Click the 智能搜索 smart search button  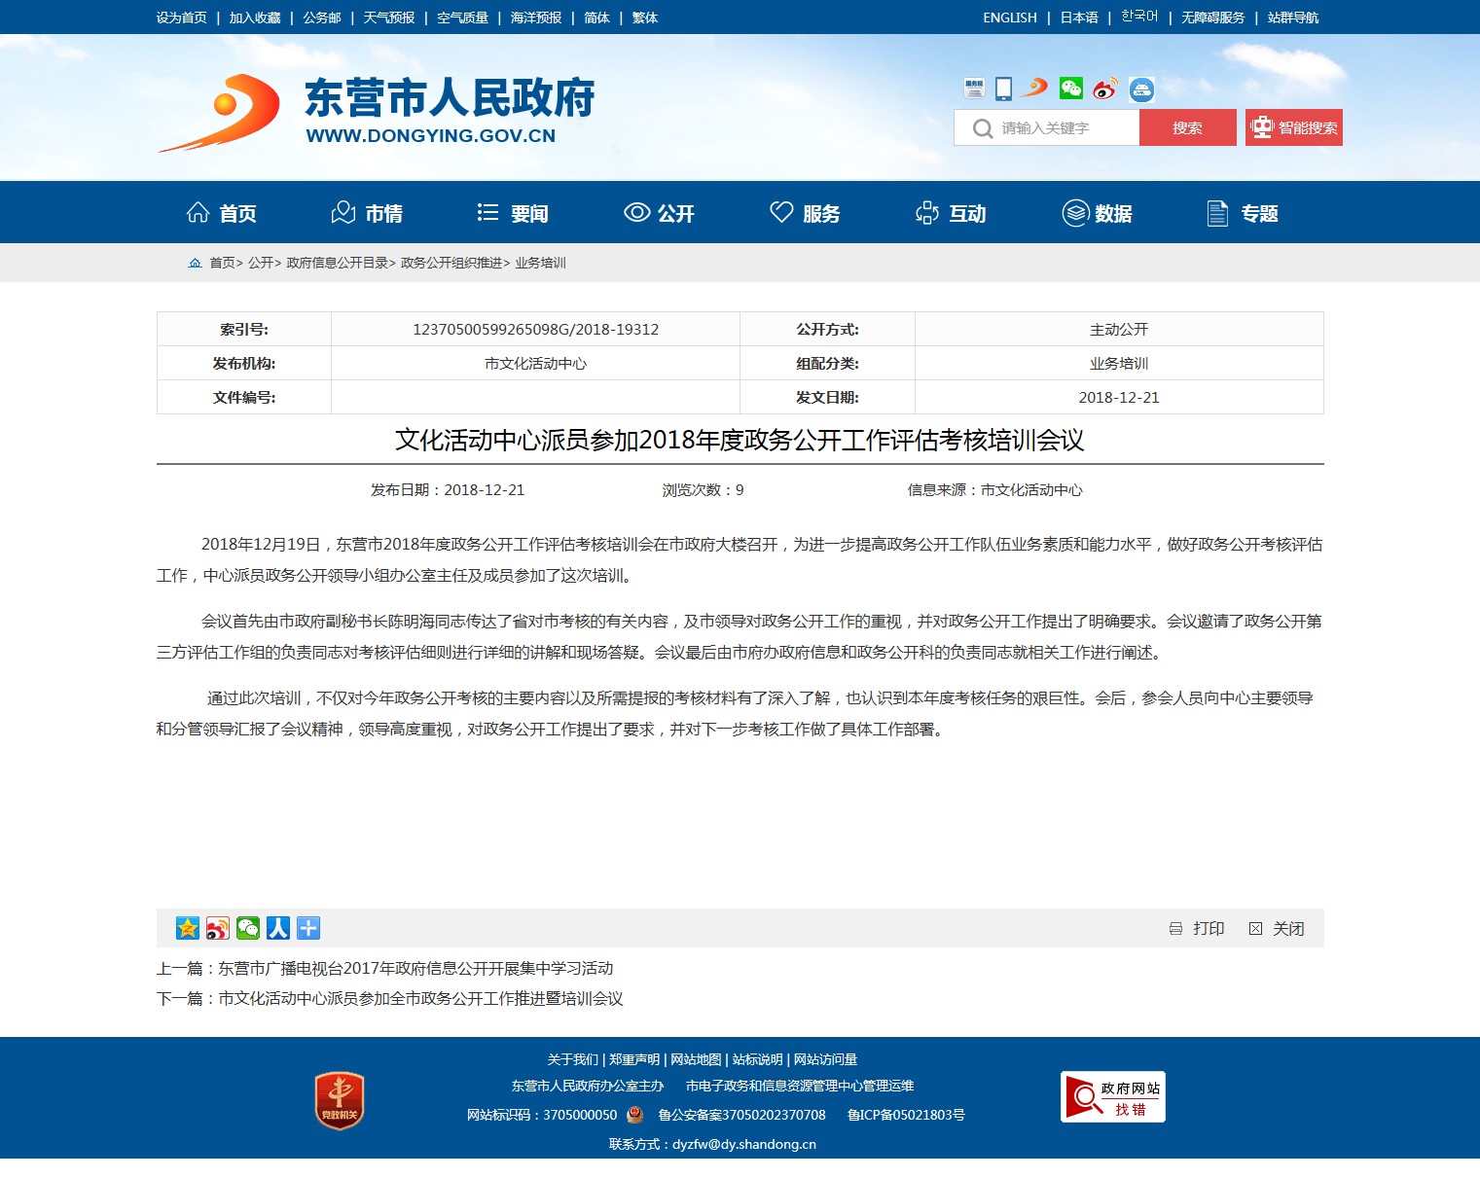(1293, 127)
